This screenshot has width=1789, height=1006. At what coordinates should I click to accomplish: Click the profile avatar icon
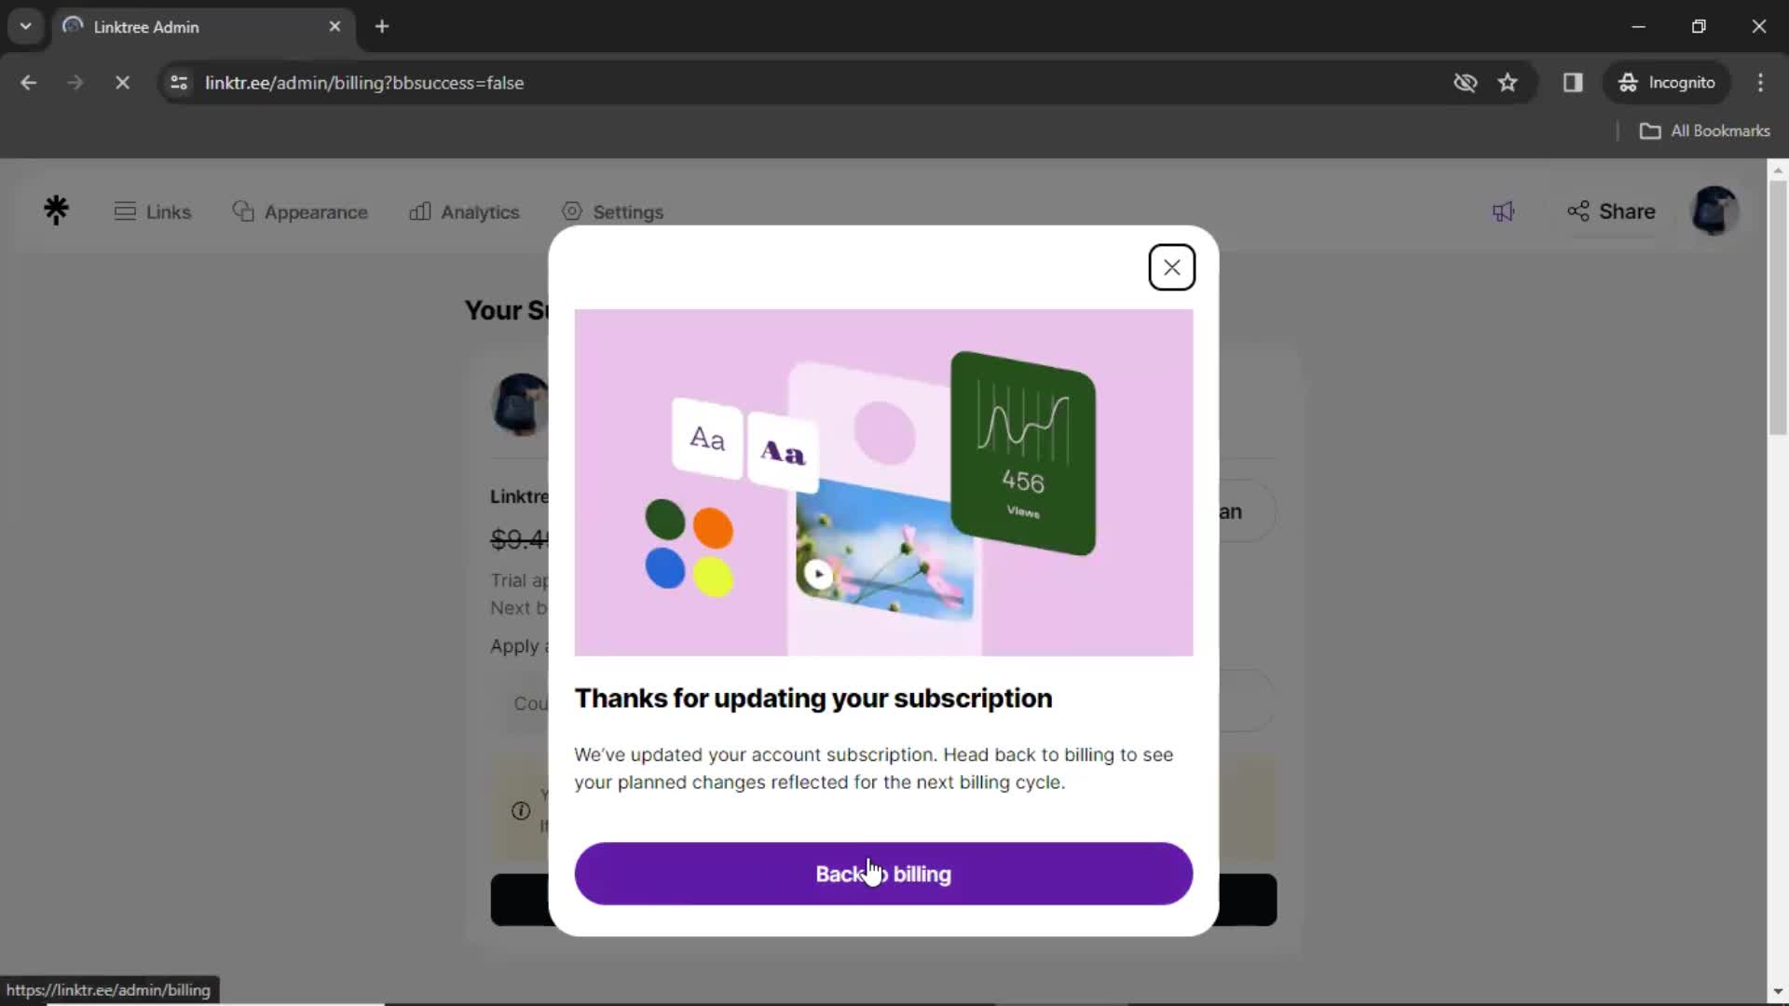1715,211
